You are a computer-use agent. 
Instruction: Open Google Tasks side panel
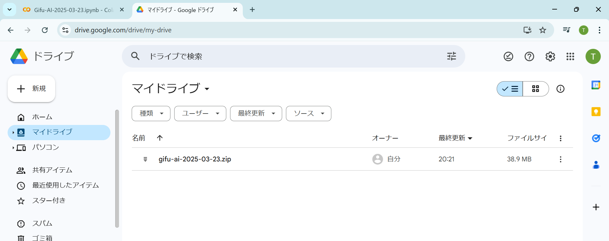[x=596, y=138]
